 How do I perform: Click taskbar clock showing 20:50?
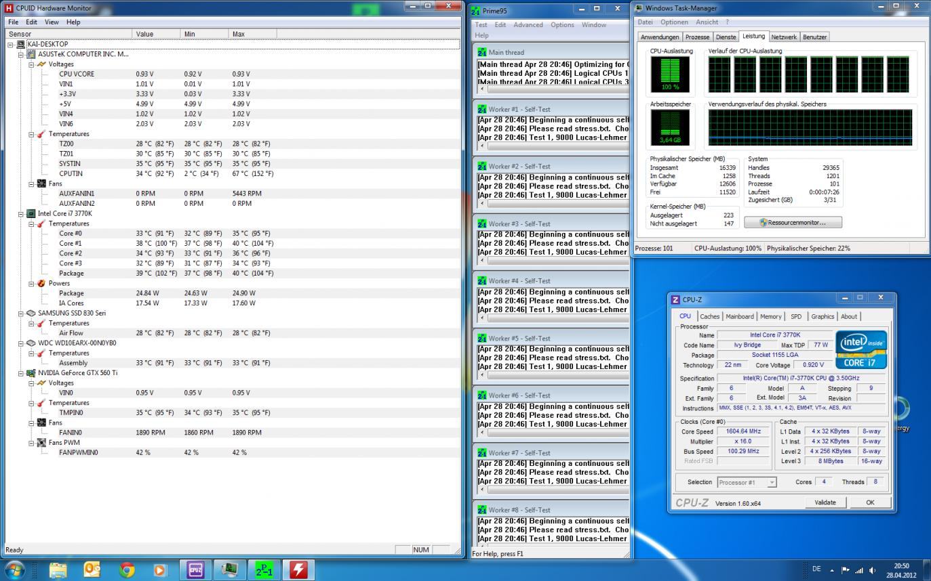click(x=901, y=570)
